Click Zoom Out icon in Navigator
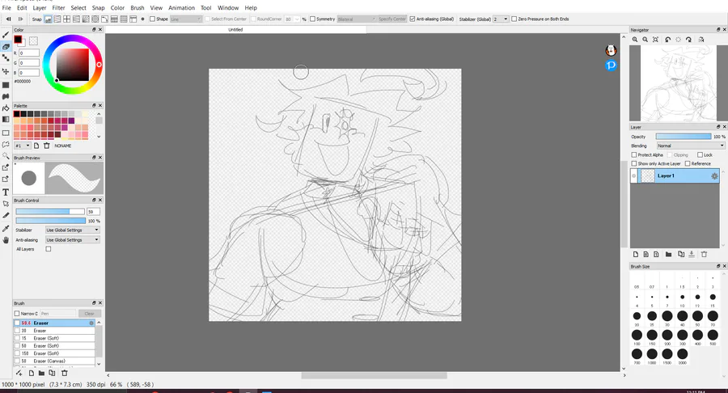728x393 pixels. (645, 40)
